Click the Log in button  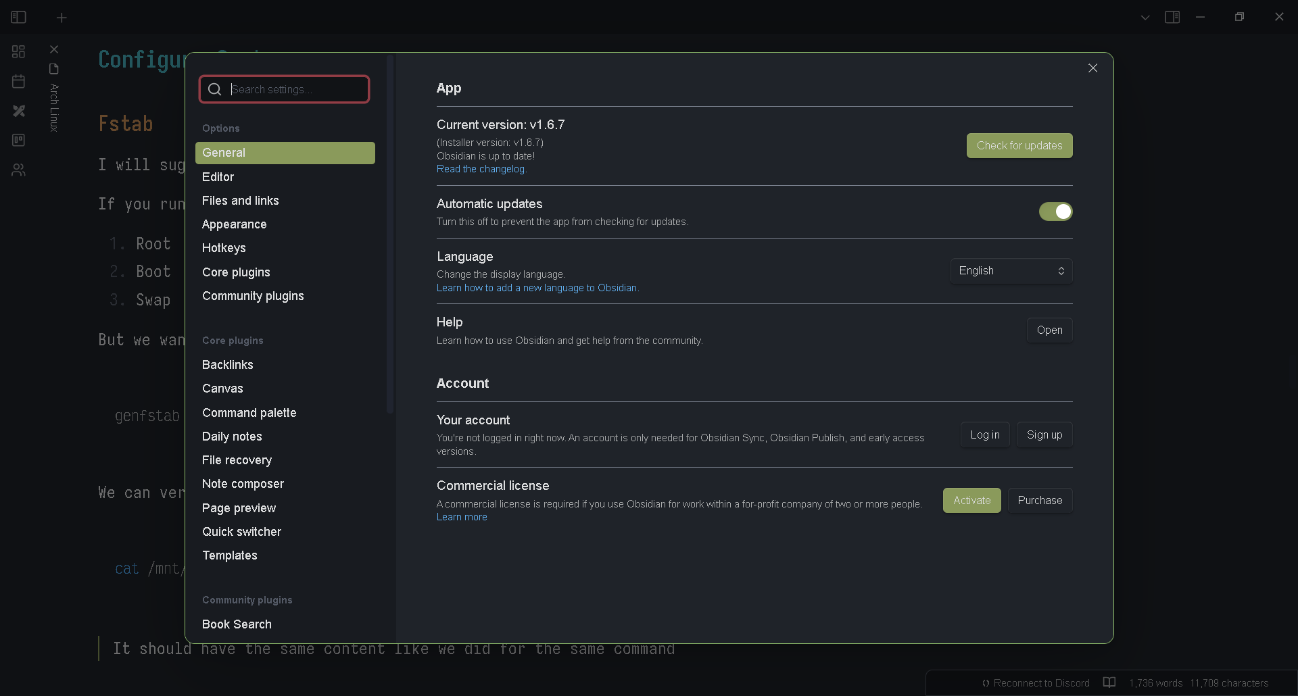coord(985,435)
